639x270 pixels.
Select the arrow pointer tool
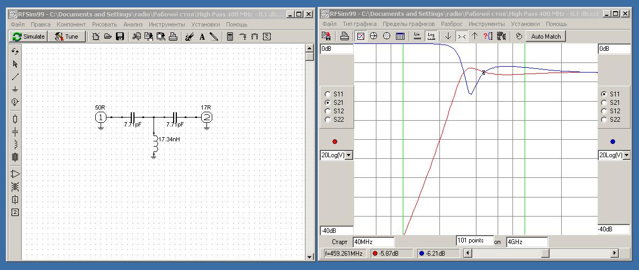point(15,64)
